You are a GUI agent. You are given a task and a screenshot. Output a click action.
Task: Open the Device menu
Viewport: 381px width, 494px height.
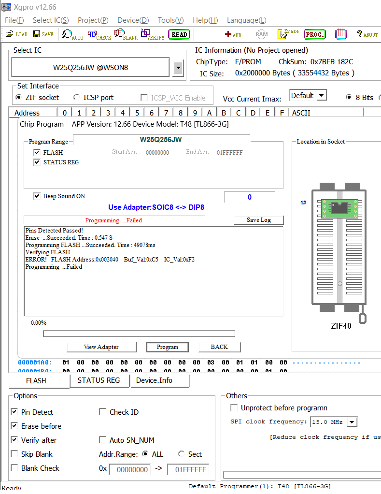133,20
